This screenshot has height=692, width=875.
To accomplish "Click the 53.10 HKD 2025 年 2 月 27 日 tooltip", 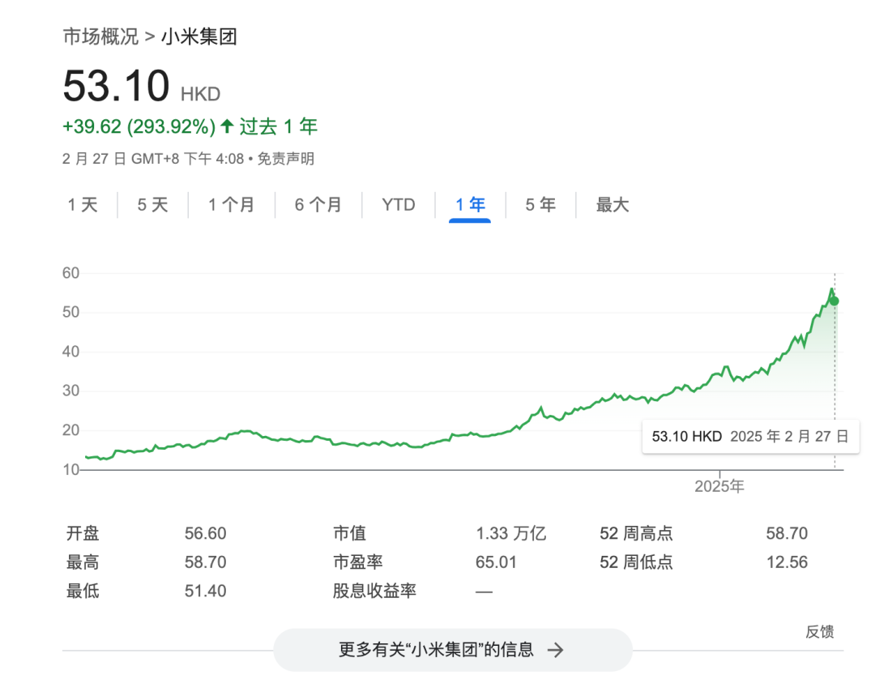I will [x=750, y=437].
